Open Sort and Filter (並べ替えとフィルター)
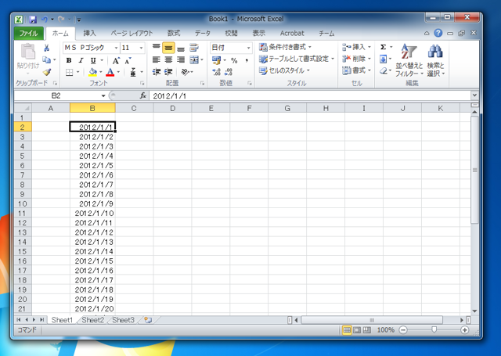This screenshot has height=356, width=501. (409, 60)
